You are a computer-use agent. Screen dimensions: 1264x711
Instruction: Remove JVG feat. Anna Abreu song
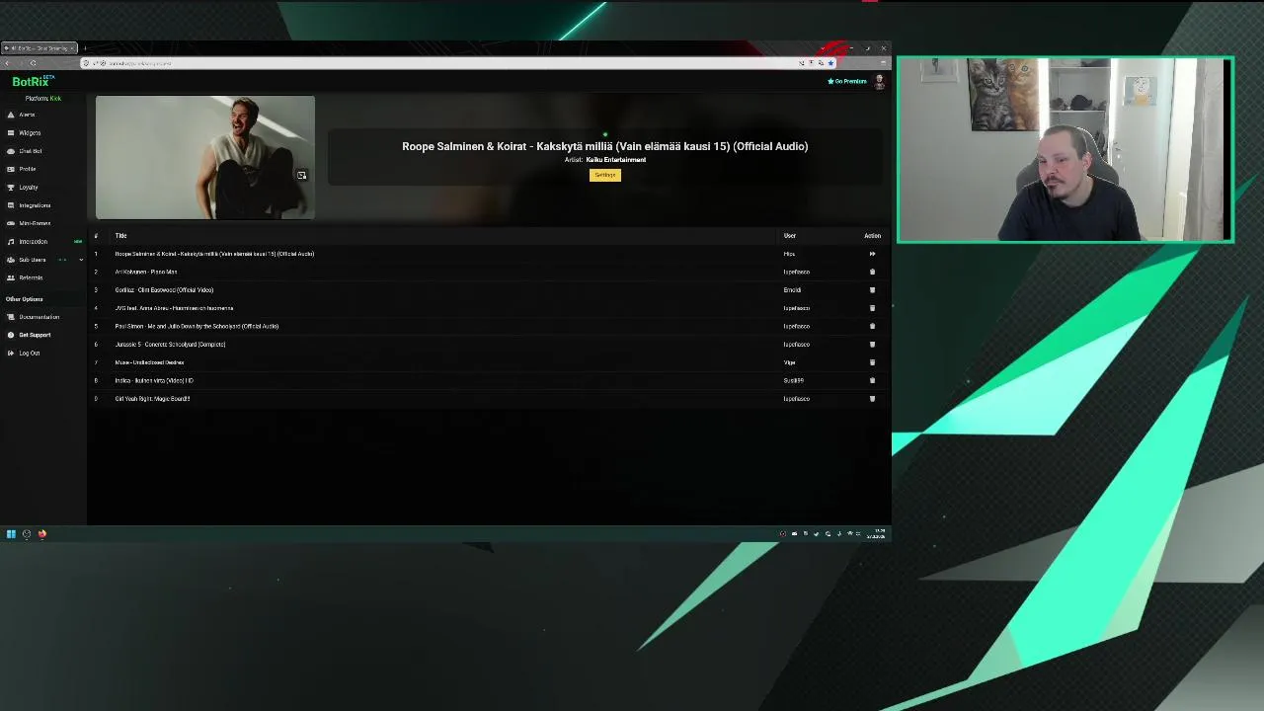point(872,308)
